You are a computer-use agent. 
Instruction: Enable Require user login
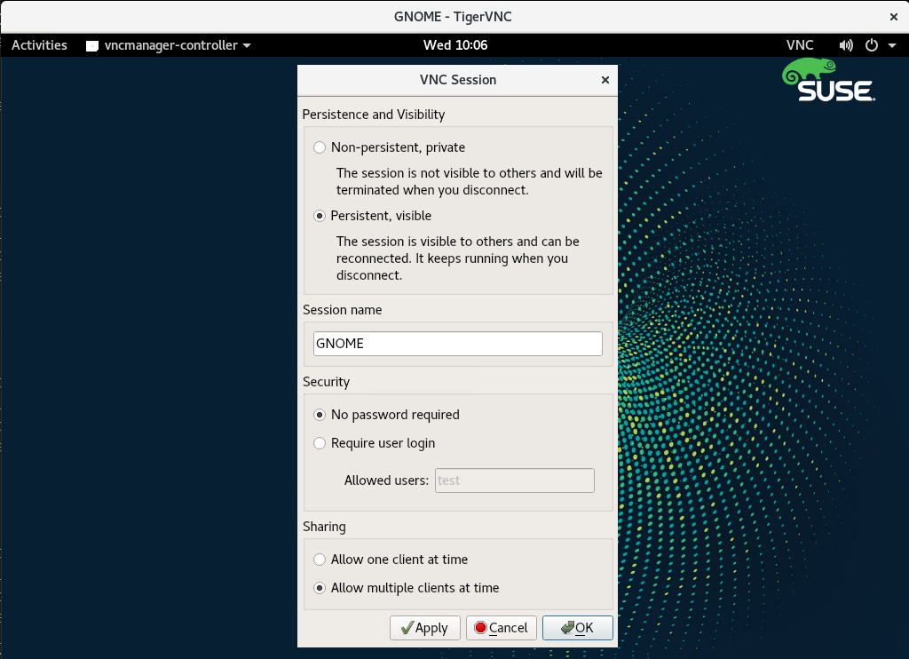tap(320, 443)
